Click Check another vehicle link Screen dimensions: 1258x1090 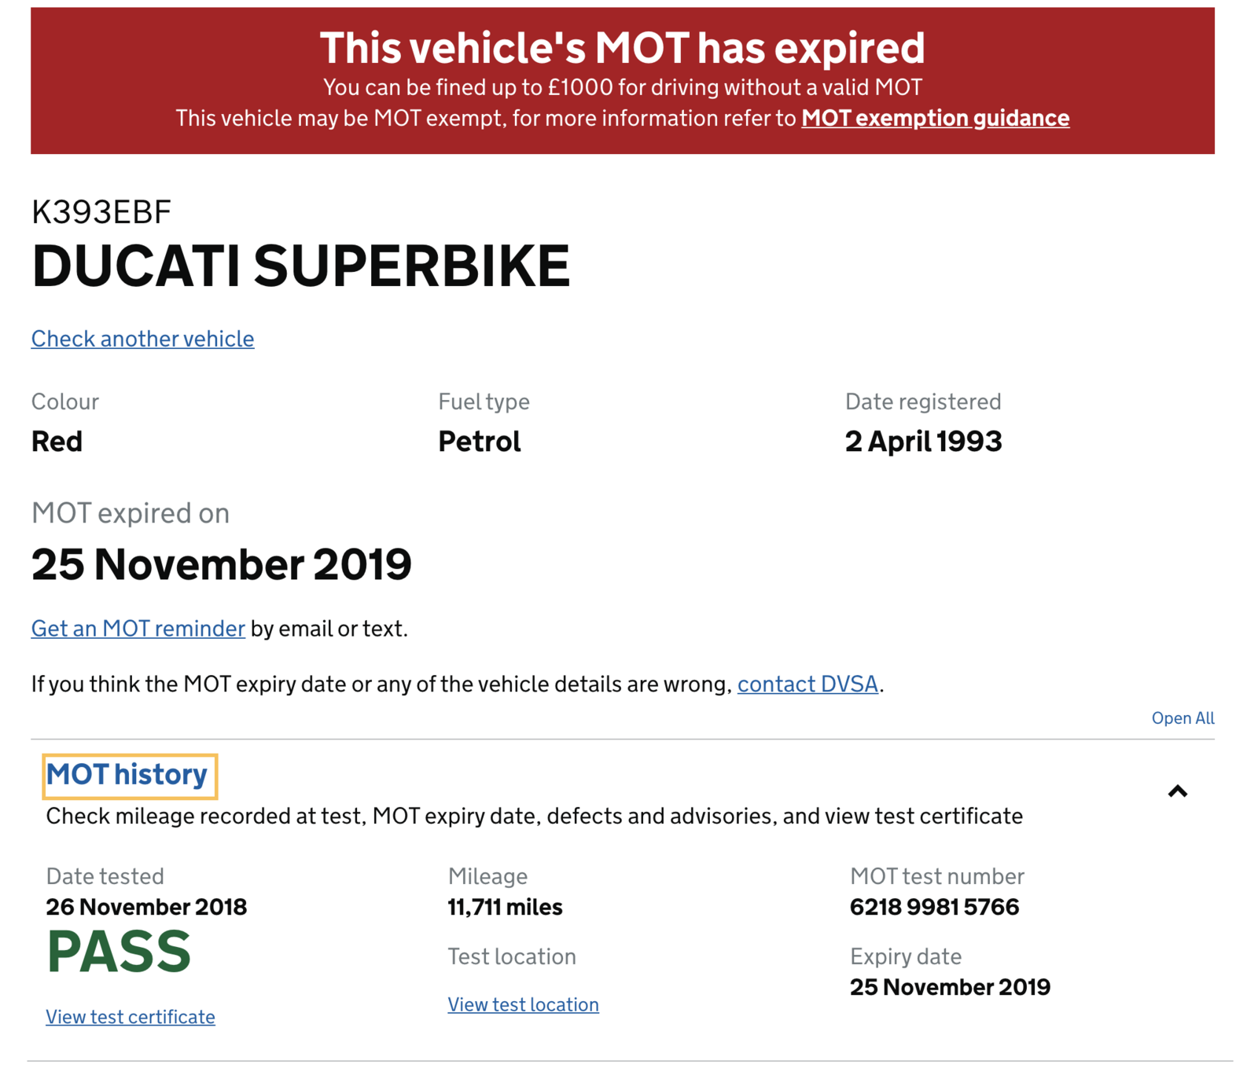coord(142,339)
